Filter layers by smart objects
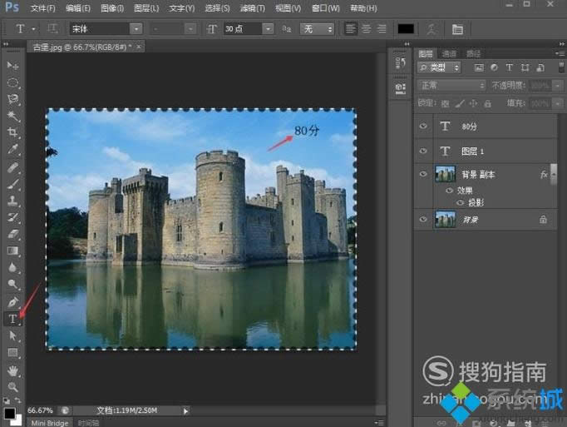The image size is (567, 427). [540, 67]
